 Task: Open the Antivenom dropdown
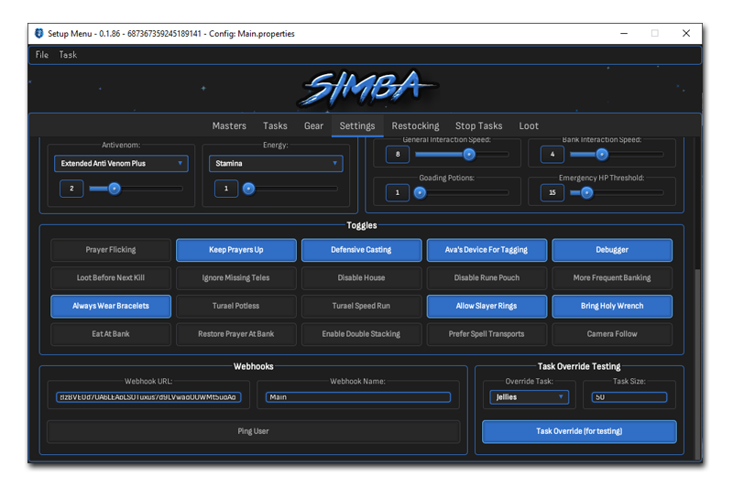tap(121, 164)
